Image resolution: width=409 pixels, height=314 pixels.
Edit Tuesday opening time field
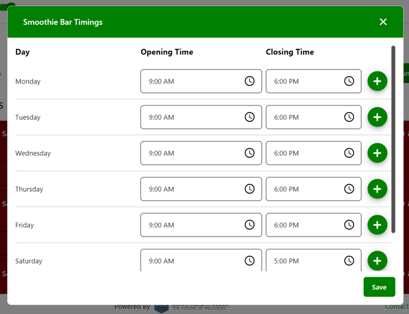point(201,117)
